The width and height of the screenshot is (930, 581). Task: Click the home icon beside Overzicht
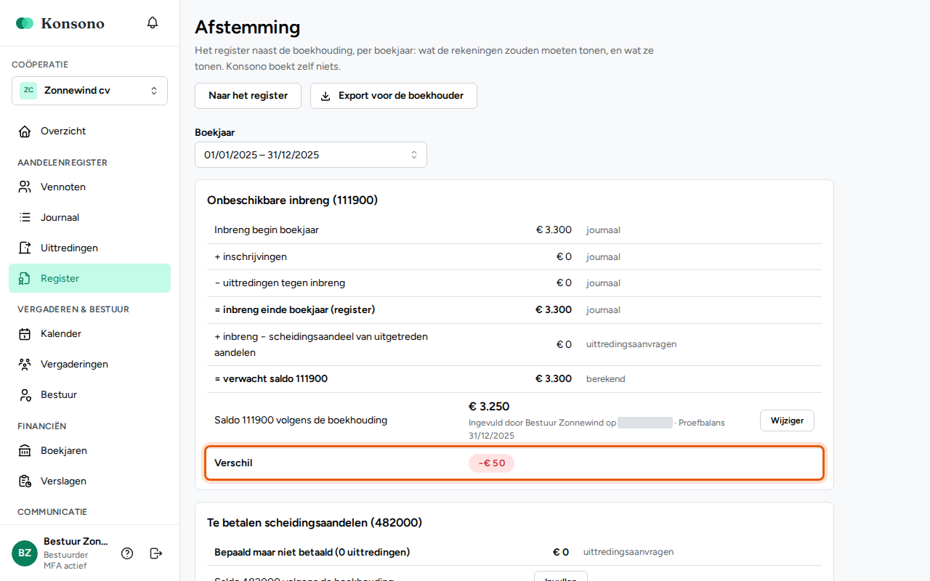(x=25, y=131)
